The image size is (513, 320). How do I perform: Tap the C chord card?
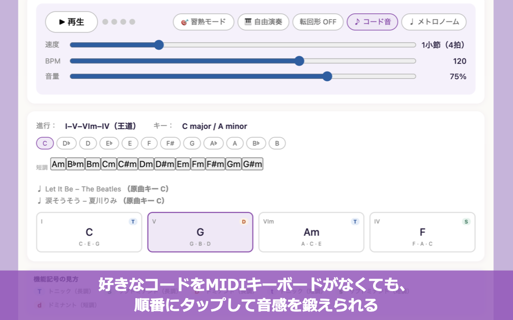click(90, 232)
